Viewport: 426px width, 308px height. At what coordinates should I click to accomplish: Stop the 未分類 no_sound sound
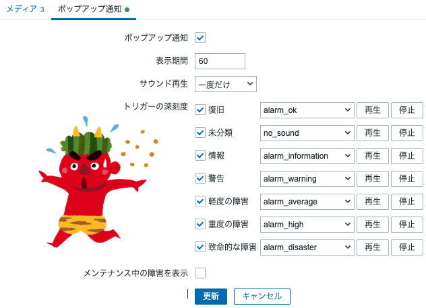click(x=407, y=133)
